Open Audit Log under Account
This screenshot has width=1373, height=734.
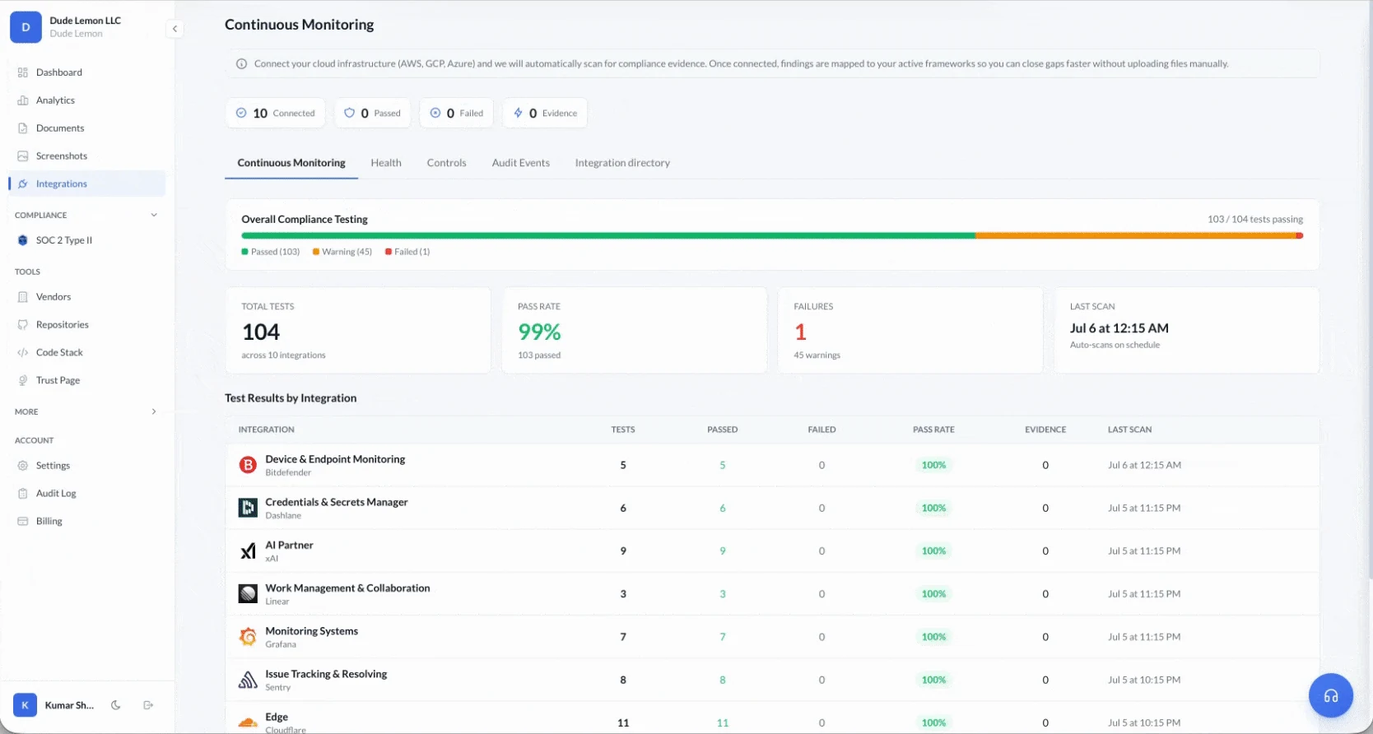pyautogui.click(x=87, y=494)
